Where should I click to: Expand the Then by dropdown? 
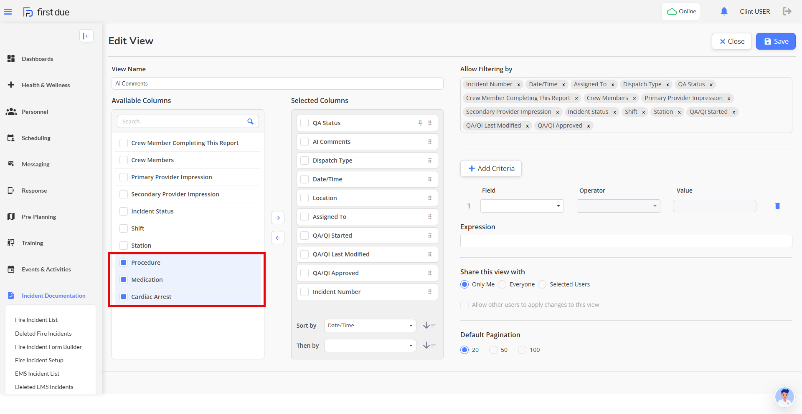370,346
